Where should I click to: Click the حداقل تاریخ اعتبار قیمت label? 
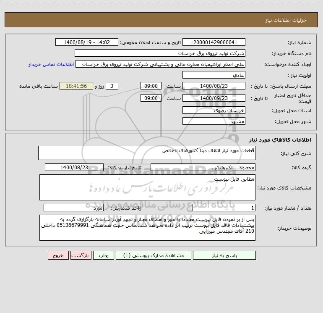coord(292,98)
